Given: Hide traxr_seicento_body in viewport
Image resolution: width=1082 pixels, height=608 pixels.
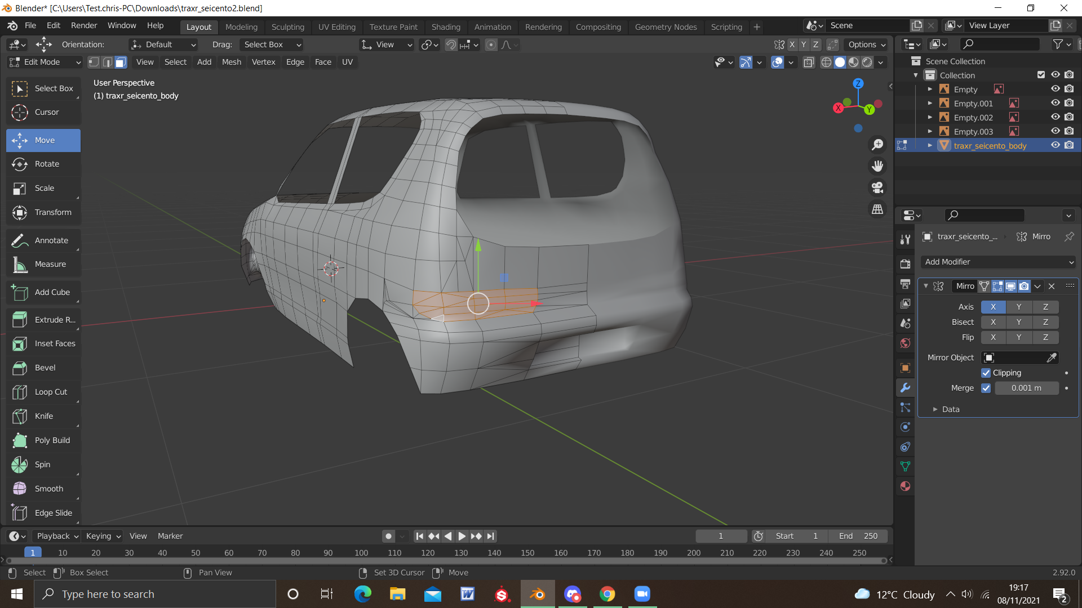Looking at the screenshot, I should [1055, 145].
